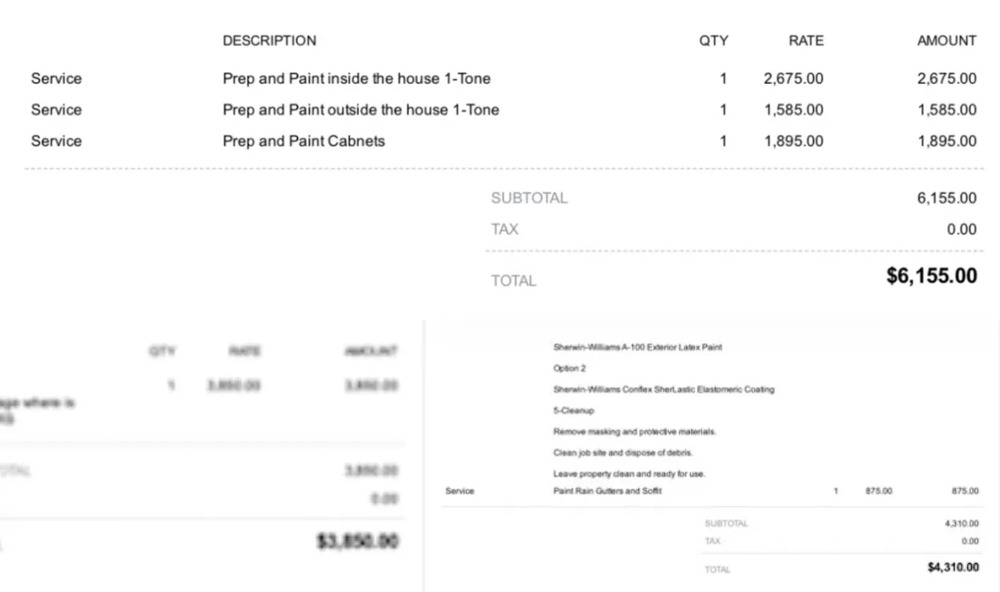Click the $4,310.00 total amount
Screen dimensions: 1000x592
pyautogui.click(x=952, y=567)
